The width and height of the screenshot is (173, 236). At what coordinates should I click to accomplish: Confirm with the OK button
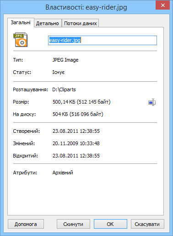click(110, 224)
